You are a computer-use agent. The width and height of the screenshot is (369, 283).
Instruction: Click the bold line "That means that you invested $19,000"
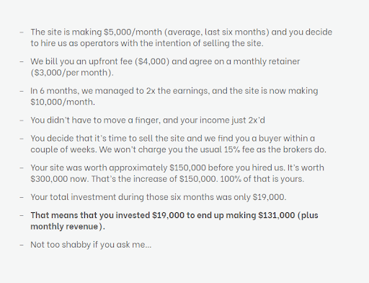174,215
